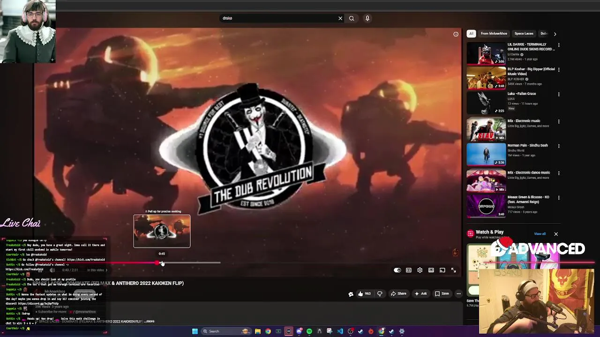Image resolution: width=600 pixels, height=337 pixels.
Task: Click the Ask button
Action: click(x=421, y=294)
